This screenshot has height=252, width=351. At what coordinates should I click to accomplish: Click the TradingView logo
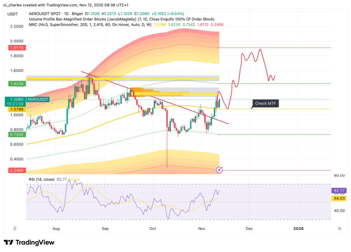[x=28, y=243]
